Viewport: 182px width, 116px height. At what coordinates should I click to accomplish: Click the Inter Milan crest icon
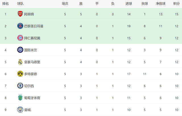tap(20, 50)
